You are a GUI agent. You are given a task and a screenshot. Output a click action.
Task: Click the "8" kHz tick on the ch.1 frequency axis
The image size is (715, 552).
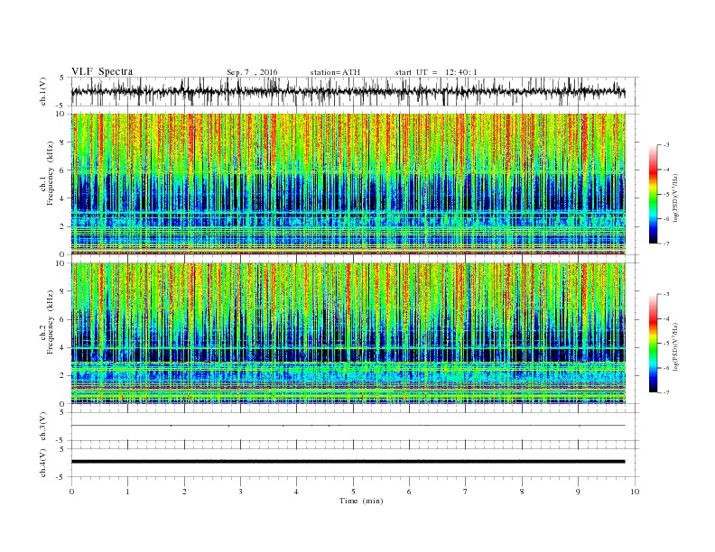(63, 143)
